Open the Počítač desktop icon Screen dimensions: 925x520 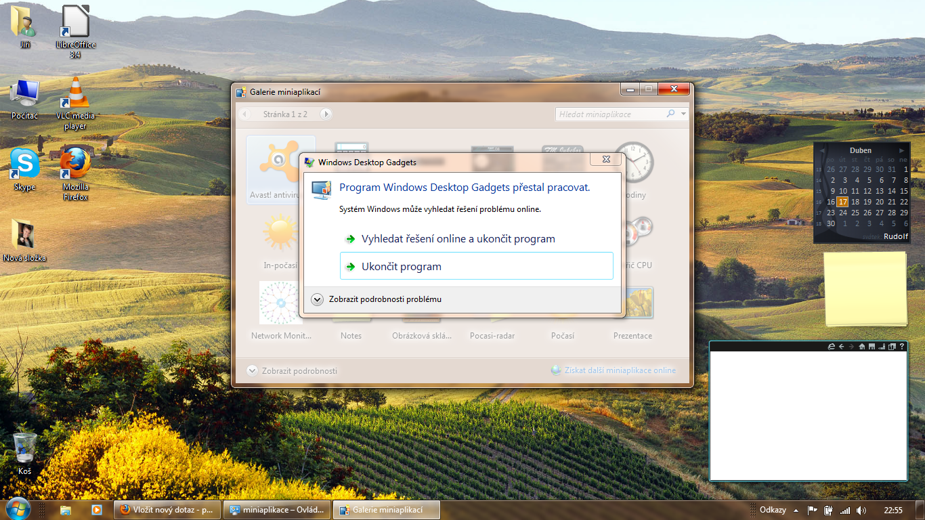[24, 99]
